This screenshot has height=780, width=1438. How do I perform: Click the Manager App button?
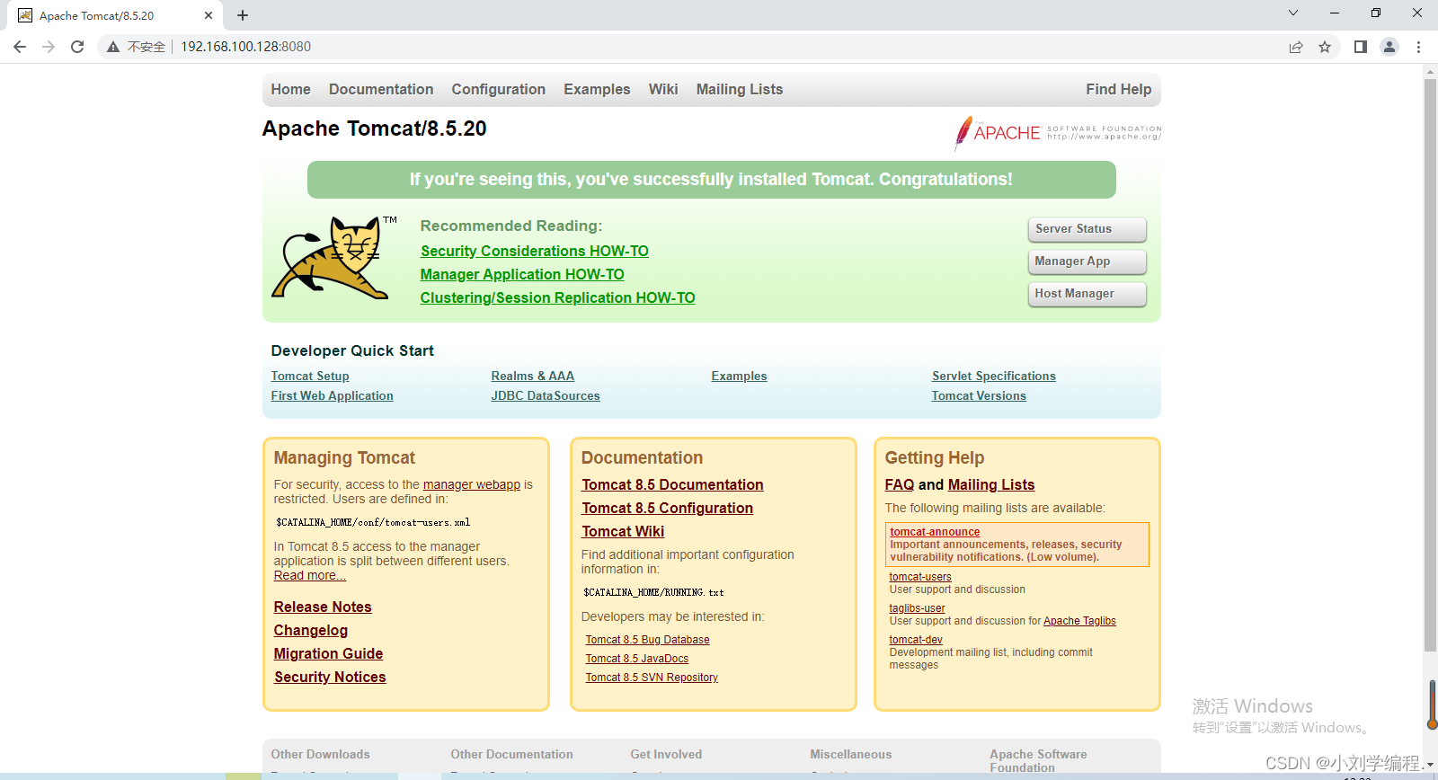click(x=1087, y=261)
